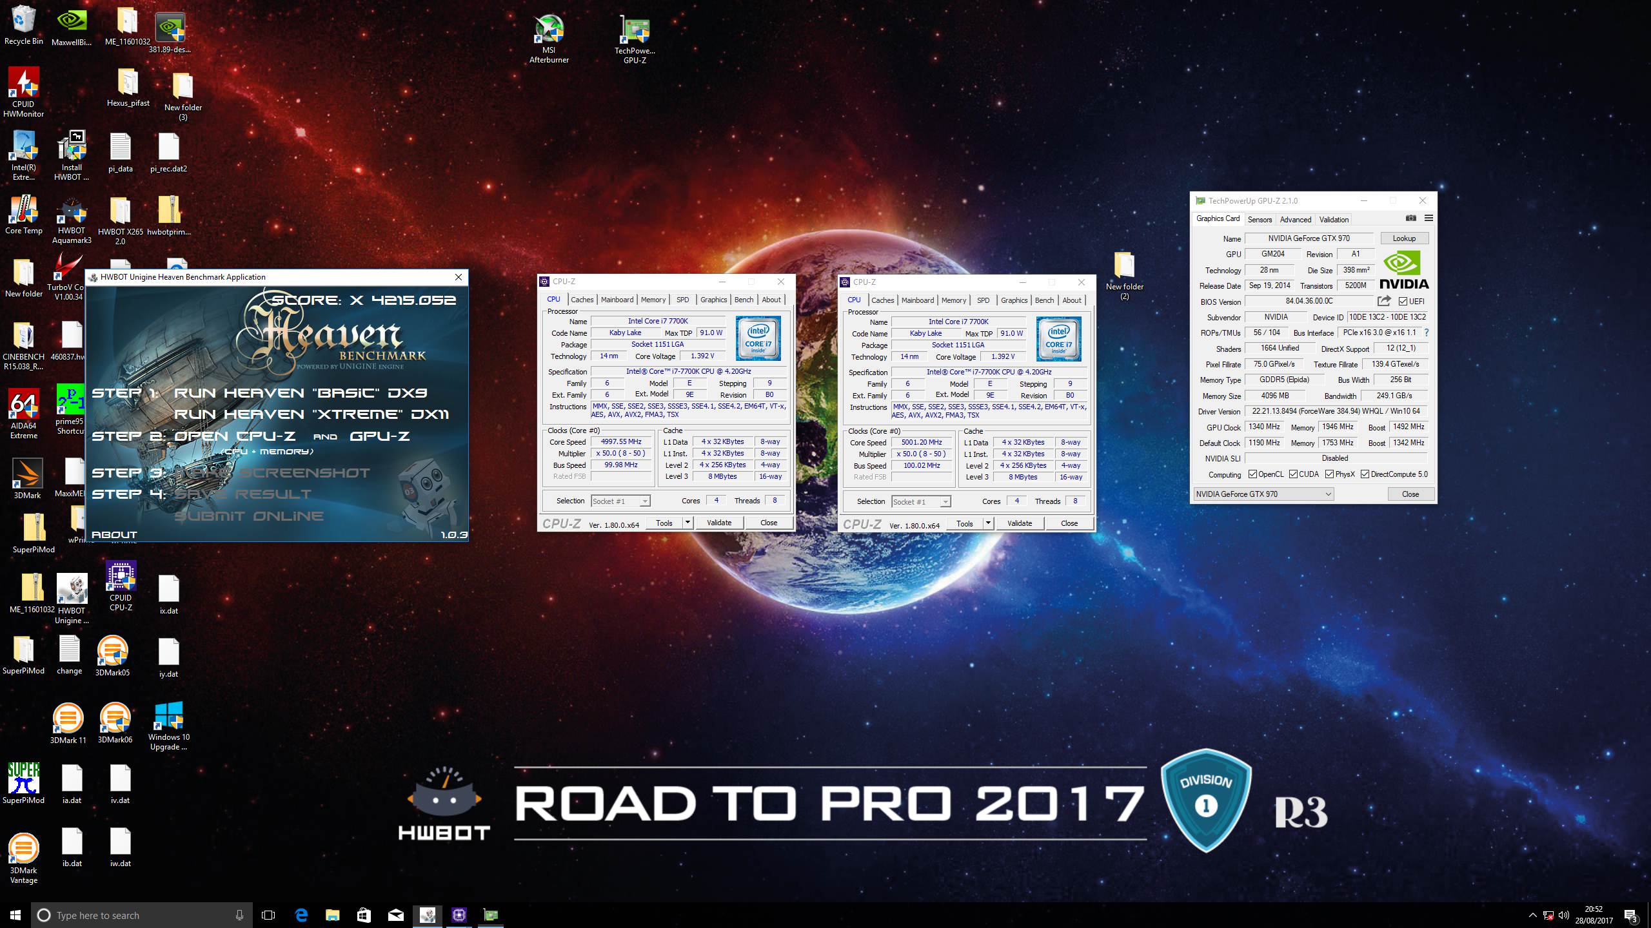Click Validate button in right CPU-Z
This screenshot has width=1651, height=928.
(1020, 523)
